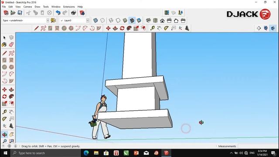Toggle Display Section Cuts

coord(272,28)
